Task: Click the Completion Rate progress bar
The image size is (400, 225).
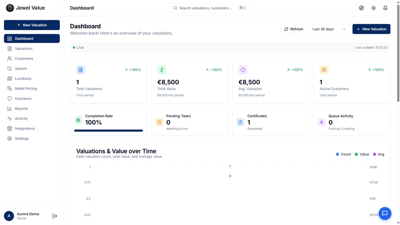Action: pyautogui.click(x=108, y=131)
